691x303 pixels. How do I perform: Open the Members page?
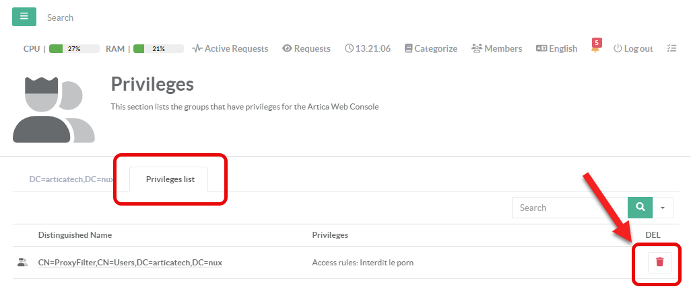click(x=496, y=48)
